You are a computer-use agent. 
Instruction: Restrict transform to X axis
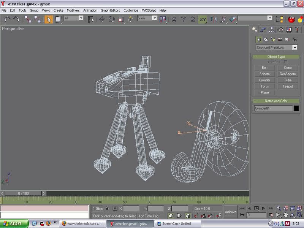[174, 19]
